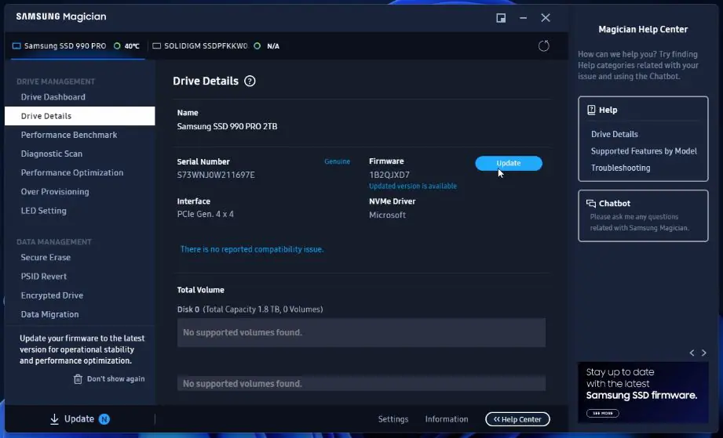Click the drive name Samsung SSD 990 PRO 2TB
Screen dimensions: 723x438
coord(227,126)
